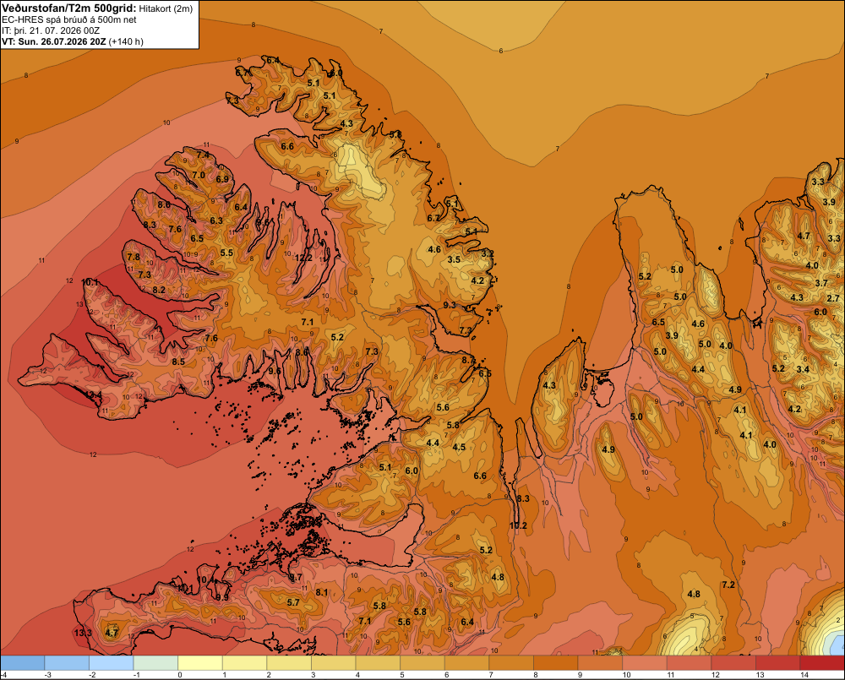Click the 'Veðurstofan/T2m 500grid:' title text

click(x=69, y=8)
